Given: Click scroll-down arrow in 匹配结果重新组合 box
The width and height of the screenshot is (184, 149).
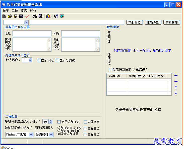Looking at the screenshot, I should point(97,49).
